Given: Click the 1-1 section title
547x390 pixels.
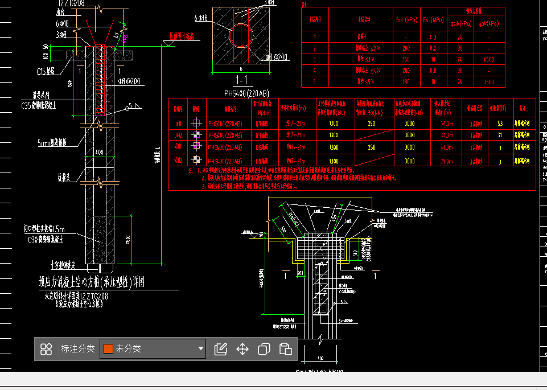Looking at the screenshot, I should coord(241,80).
